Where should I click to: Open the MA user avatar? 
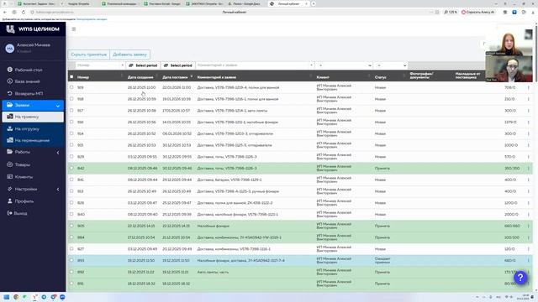(9, 49)
